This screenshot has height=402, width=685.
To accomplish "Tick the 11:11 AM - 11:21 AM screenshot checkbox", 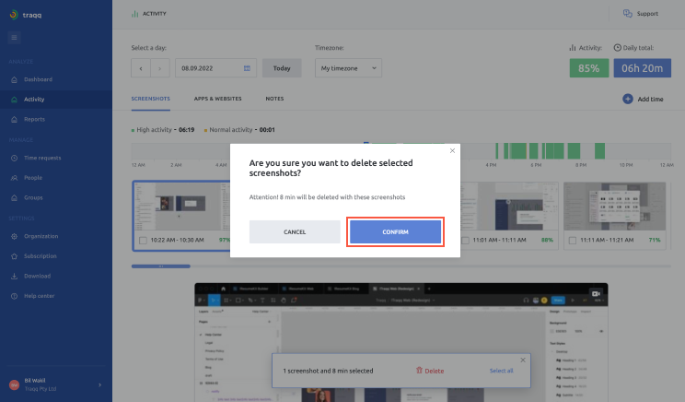I will [x=571, y=240].
